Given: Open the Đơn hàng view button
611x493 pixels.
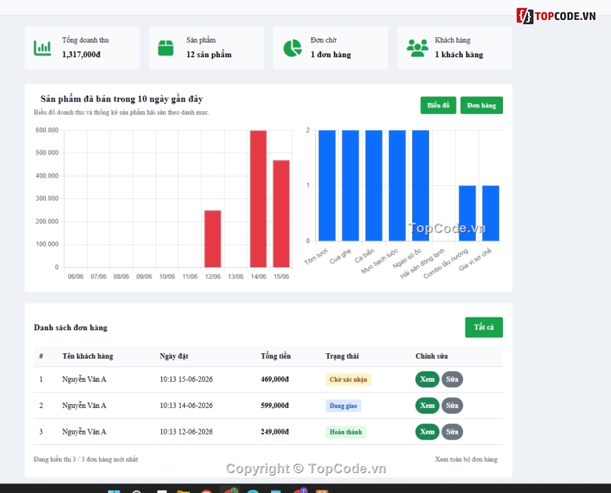Looking at the screenshot, I should [481, 106].
